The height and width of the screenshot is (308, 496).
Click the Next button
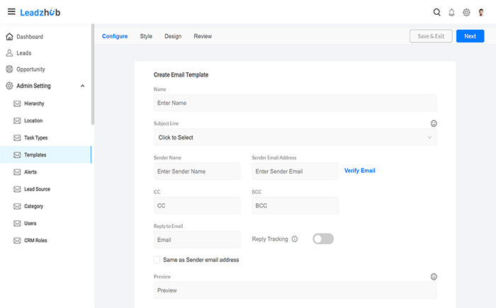click(x=470, y=36)
